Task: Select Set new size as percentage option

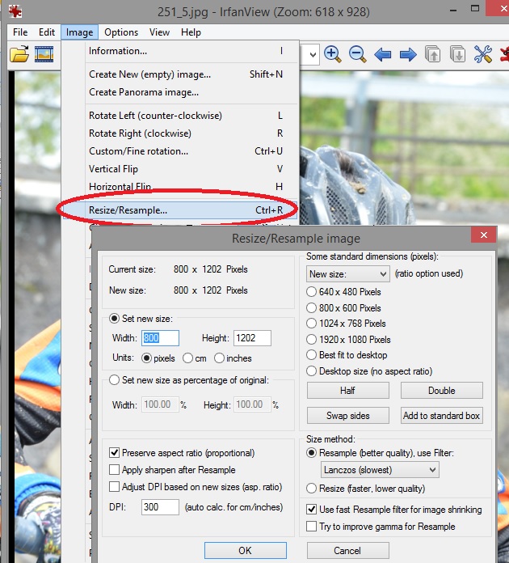Action: tap(114, 380)
